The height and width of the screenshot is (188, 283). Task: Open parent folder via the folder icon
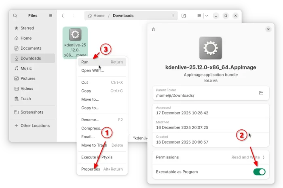click(x=261, y=93)
